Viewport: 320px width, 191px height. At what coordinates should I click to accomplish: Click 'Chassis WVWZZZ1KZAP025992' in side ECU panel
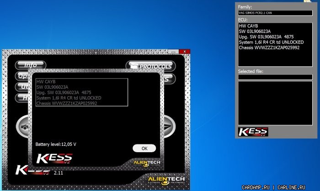click(269, 48)
